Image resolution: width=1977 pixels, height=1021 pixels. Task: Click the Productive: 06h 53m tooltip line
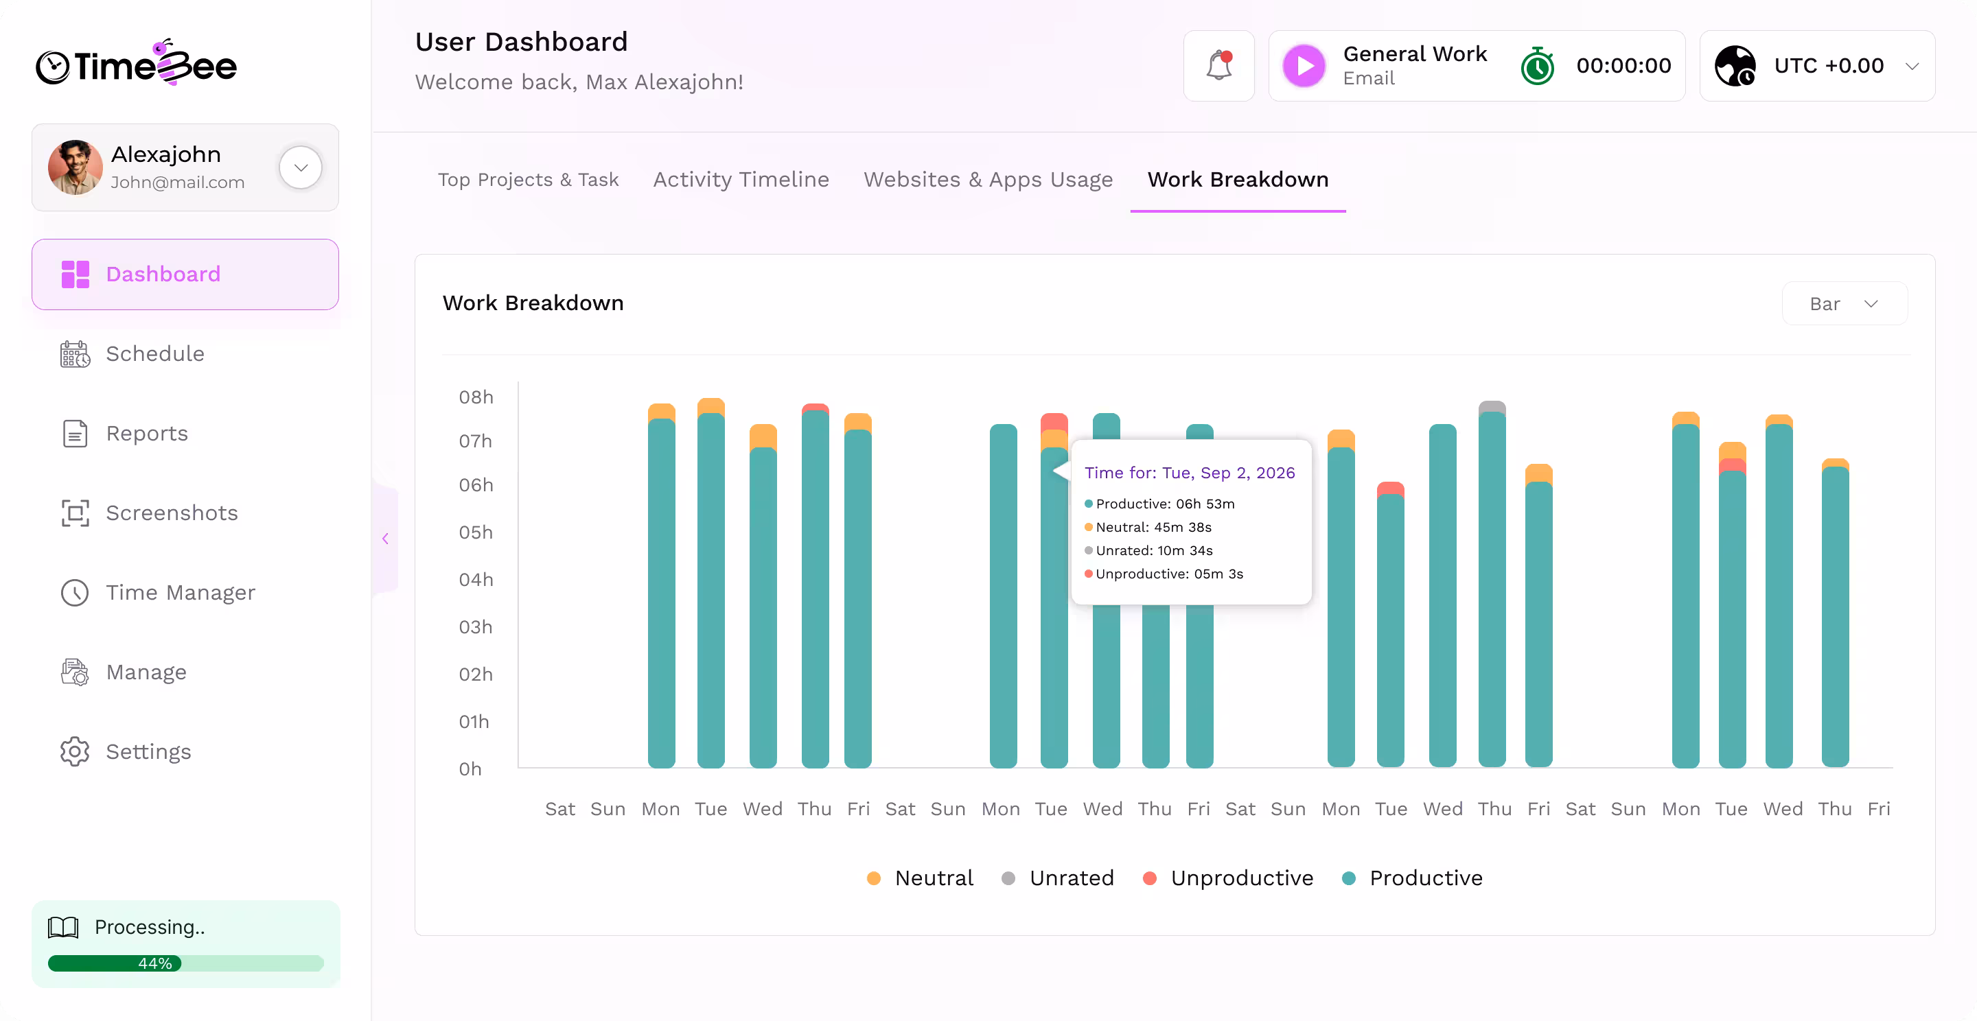(x=1159, y=504)
